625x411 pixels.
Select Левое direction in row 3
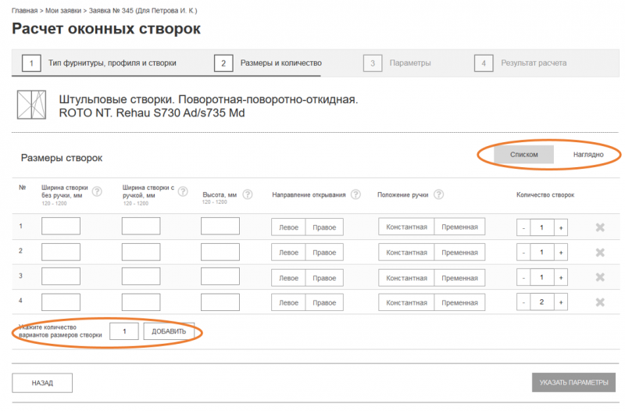click(288, 278)
